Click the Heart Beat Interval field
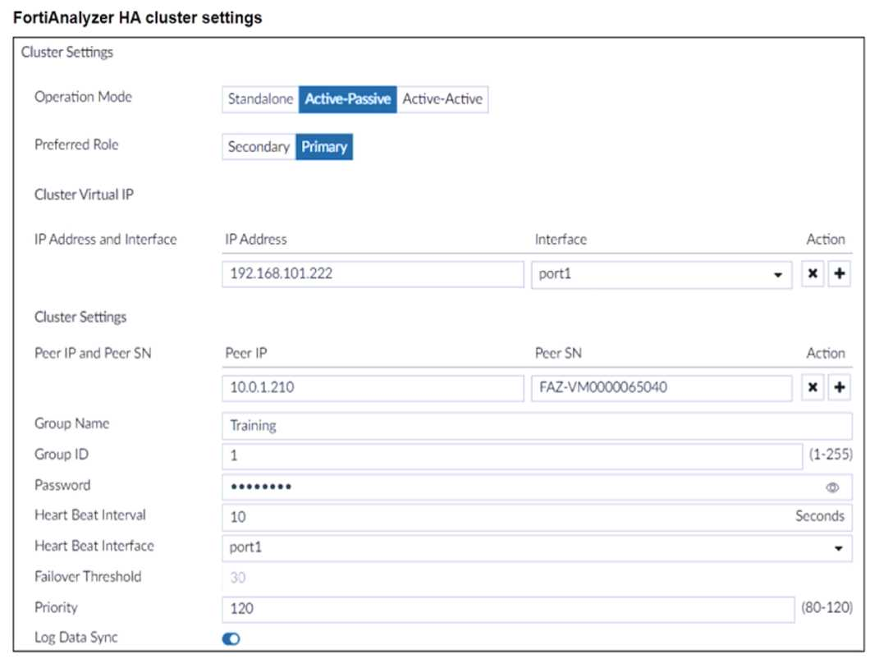 505,517
